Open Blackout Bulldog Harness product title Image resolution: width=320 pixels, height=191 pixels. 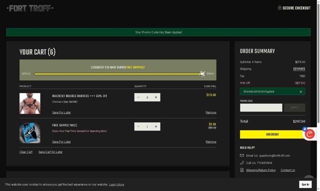pyautogui.click(x=79, y=96)
